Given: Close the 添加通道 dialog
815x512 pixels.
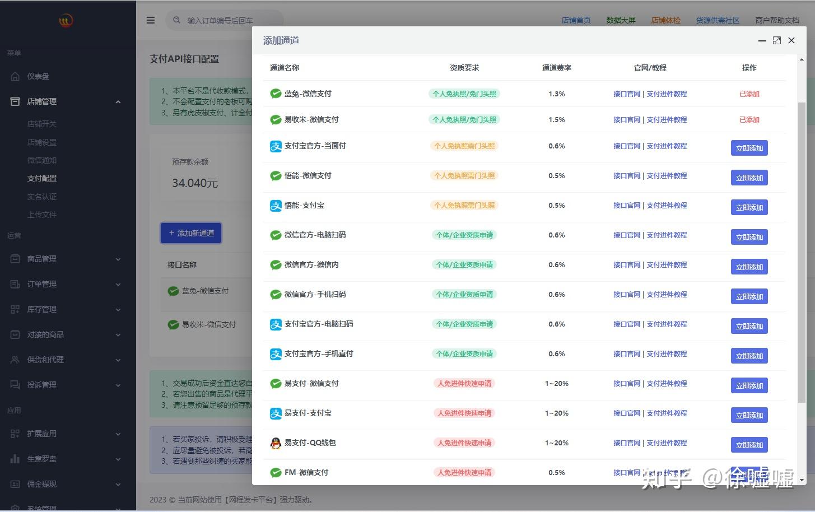Looking at the screenshot, I should (791, 40).
